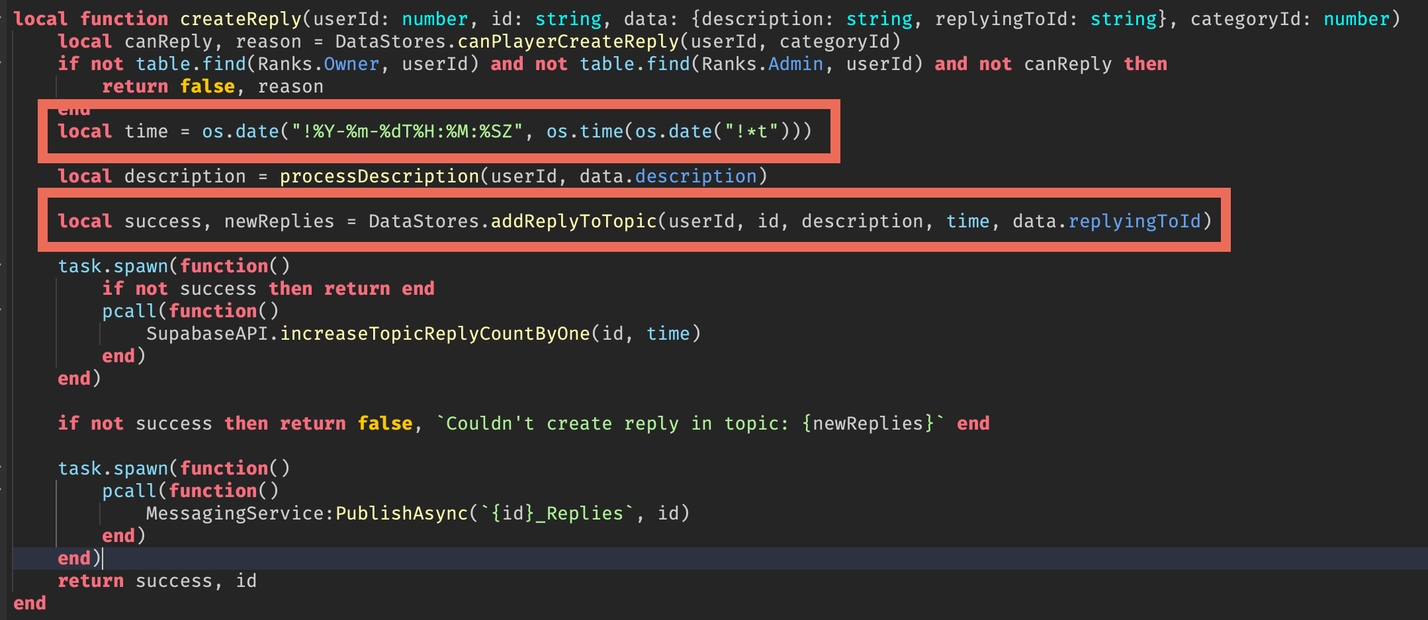This screenshot has height=620, width=1428.
Task: Click the canPlayerCreateReply method name
Action: (565, 41)
